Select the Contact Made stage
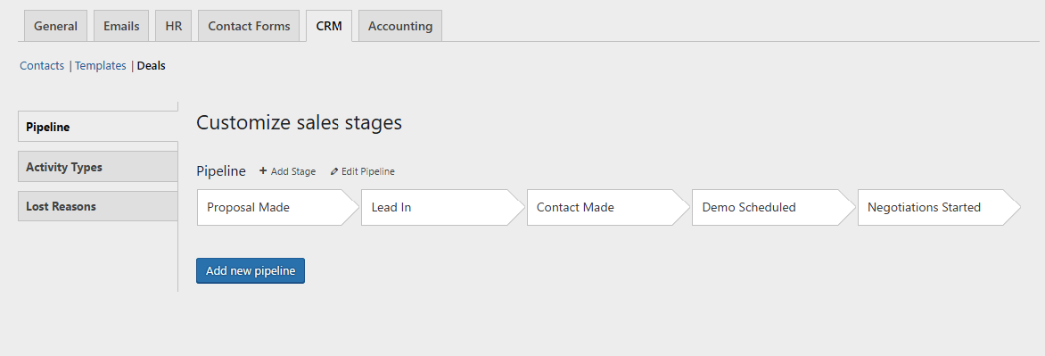Viewport: 1045px width, 356px height. [x=608, y=207]
